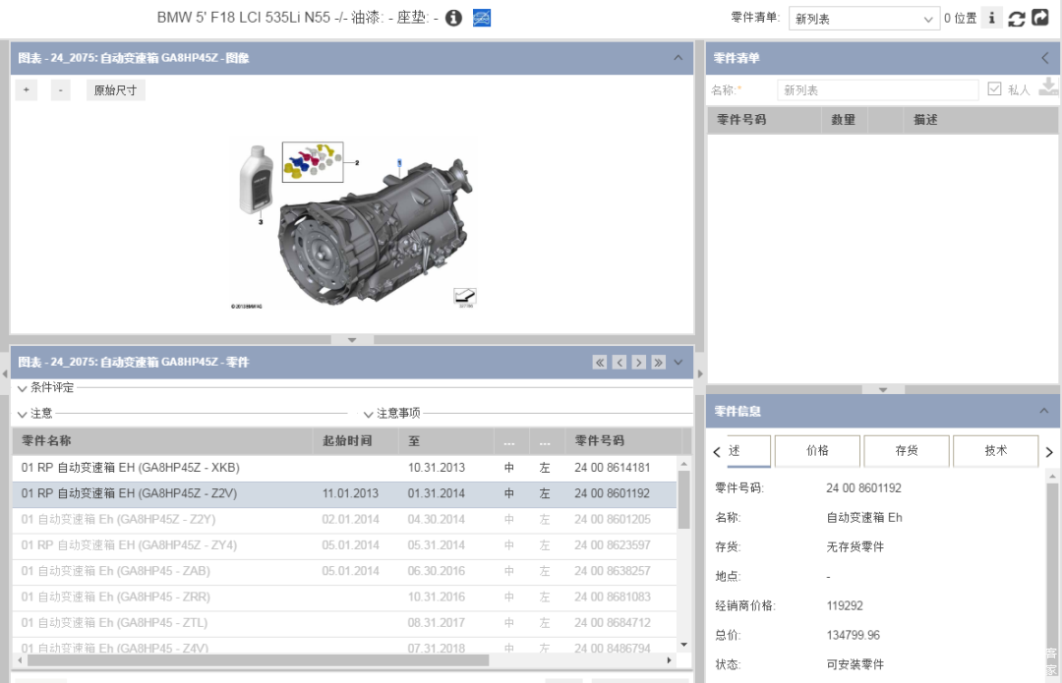Screen dimensions: 1062x683
Task: Select part row 24 00 8614181
Action: (344, 468)
